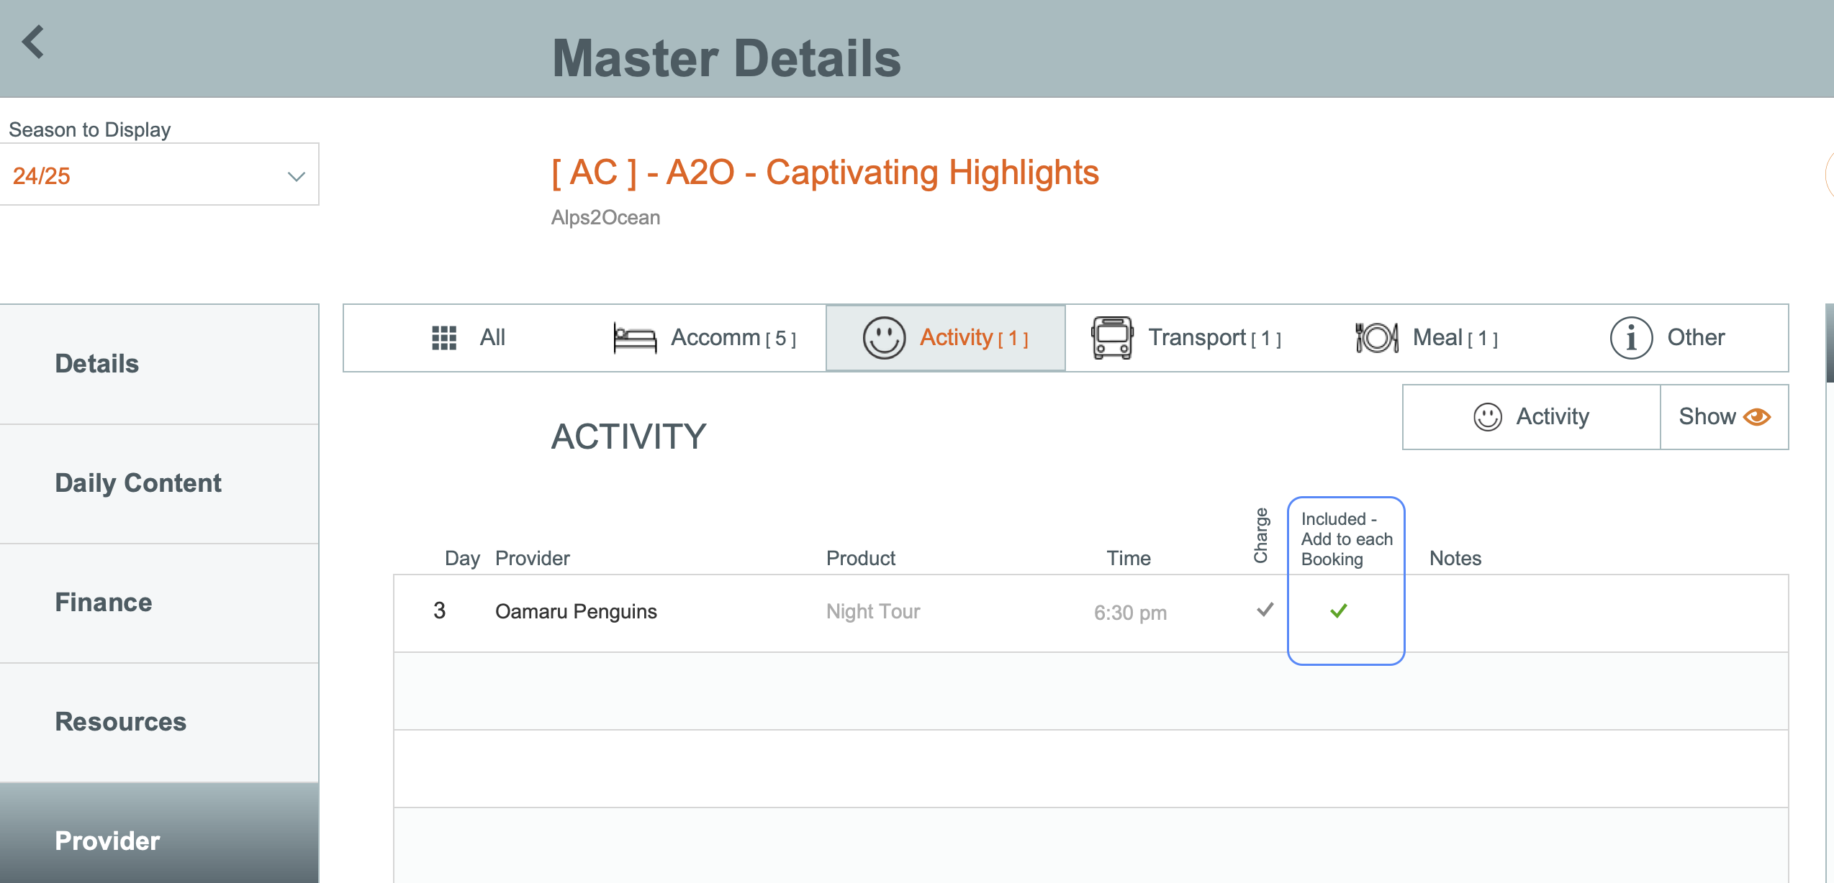This screenshot has height=883, width=1834.
Task: Toggle the Show eye visibility button
Action: click(x=1725, y=417)
